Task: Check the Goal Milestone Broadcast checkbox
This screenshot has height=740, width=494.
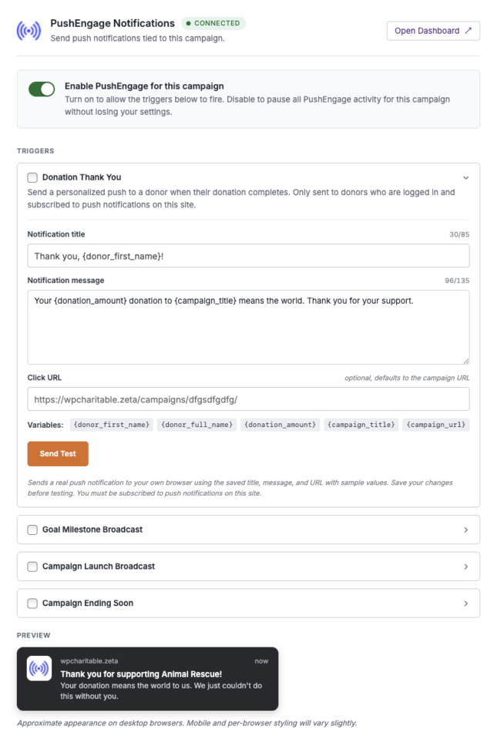Action: (32, 530)
